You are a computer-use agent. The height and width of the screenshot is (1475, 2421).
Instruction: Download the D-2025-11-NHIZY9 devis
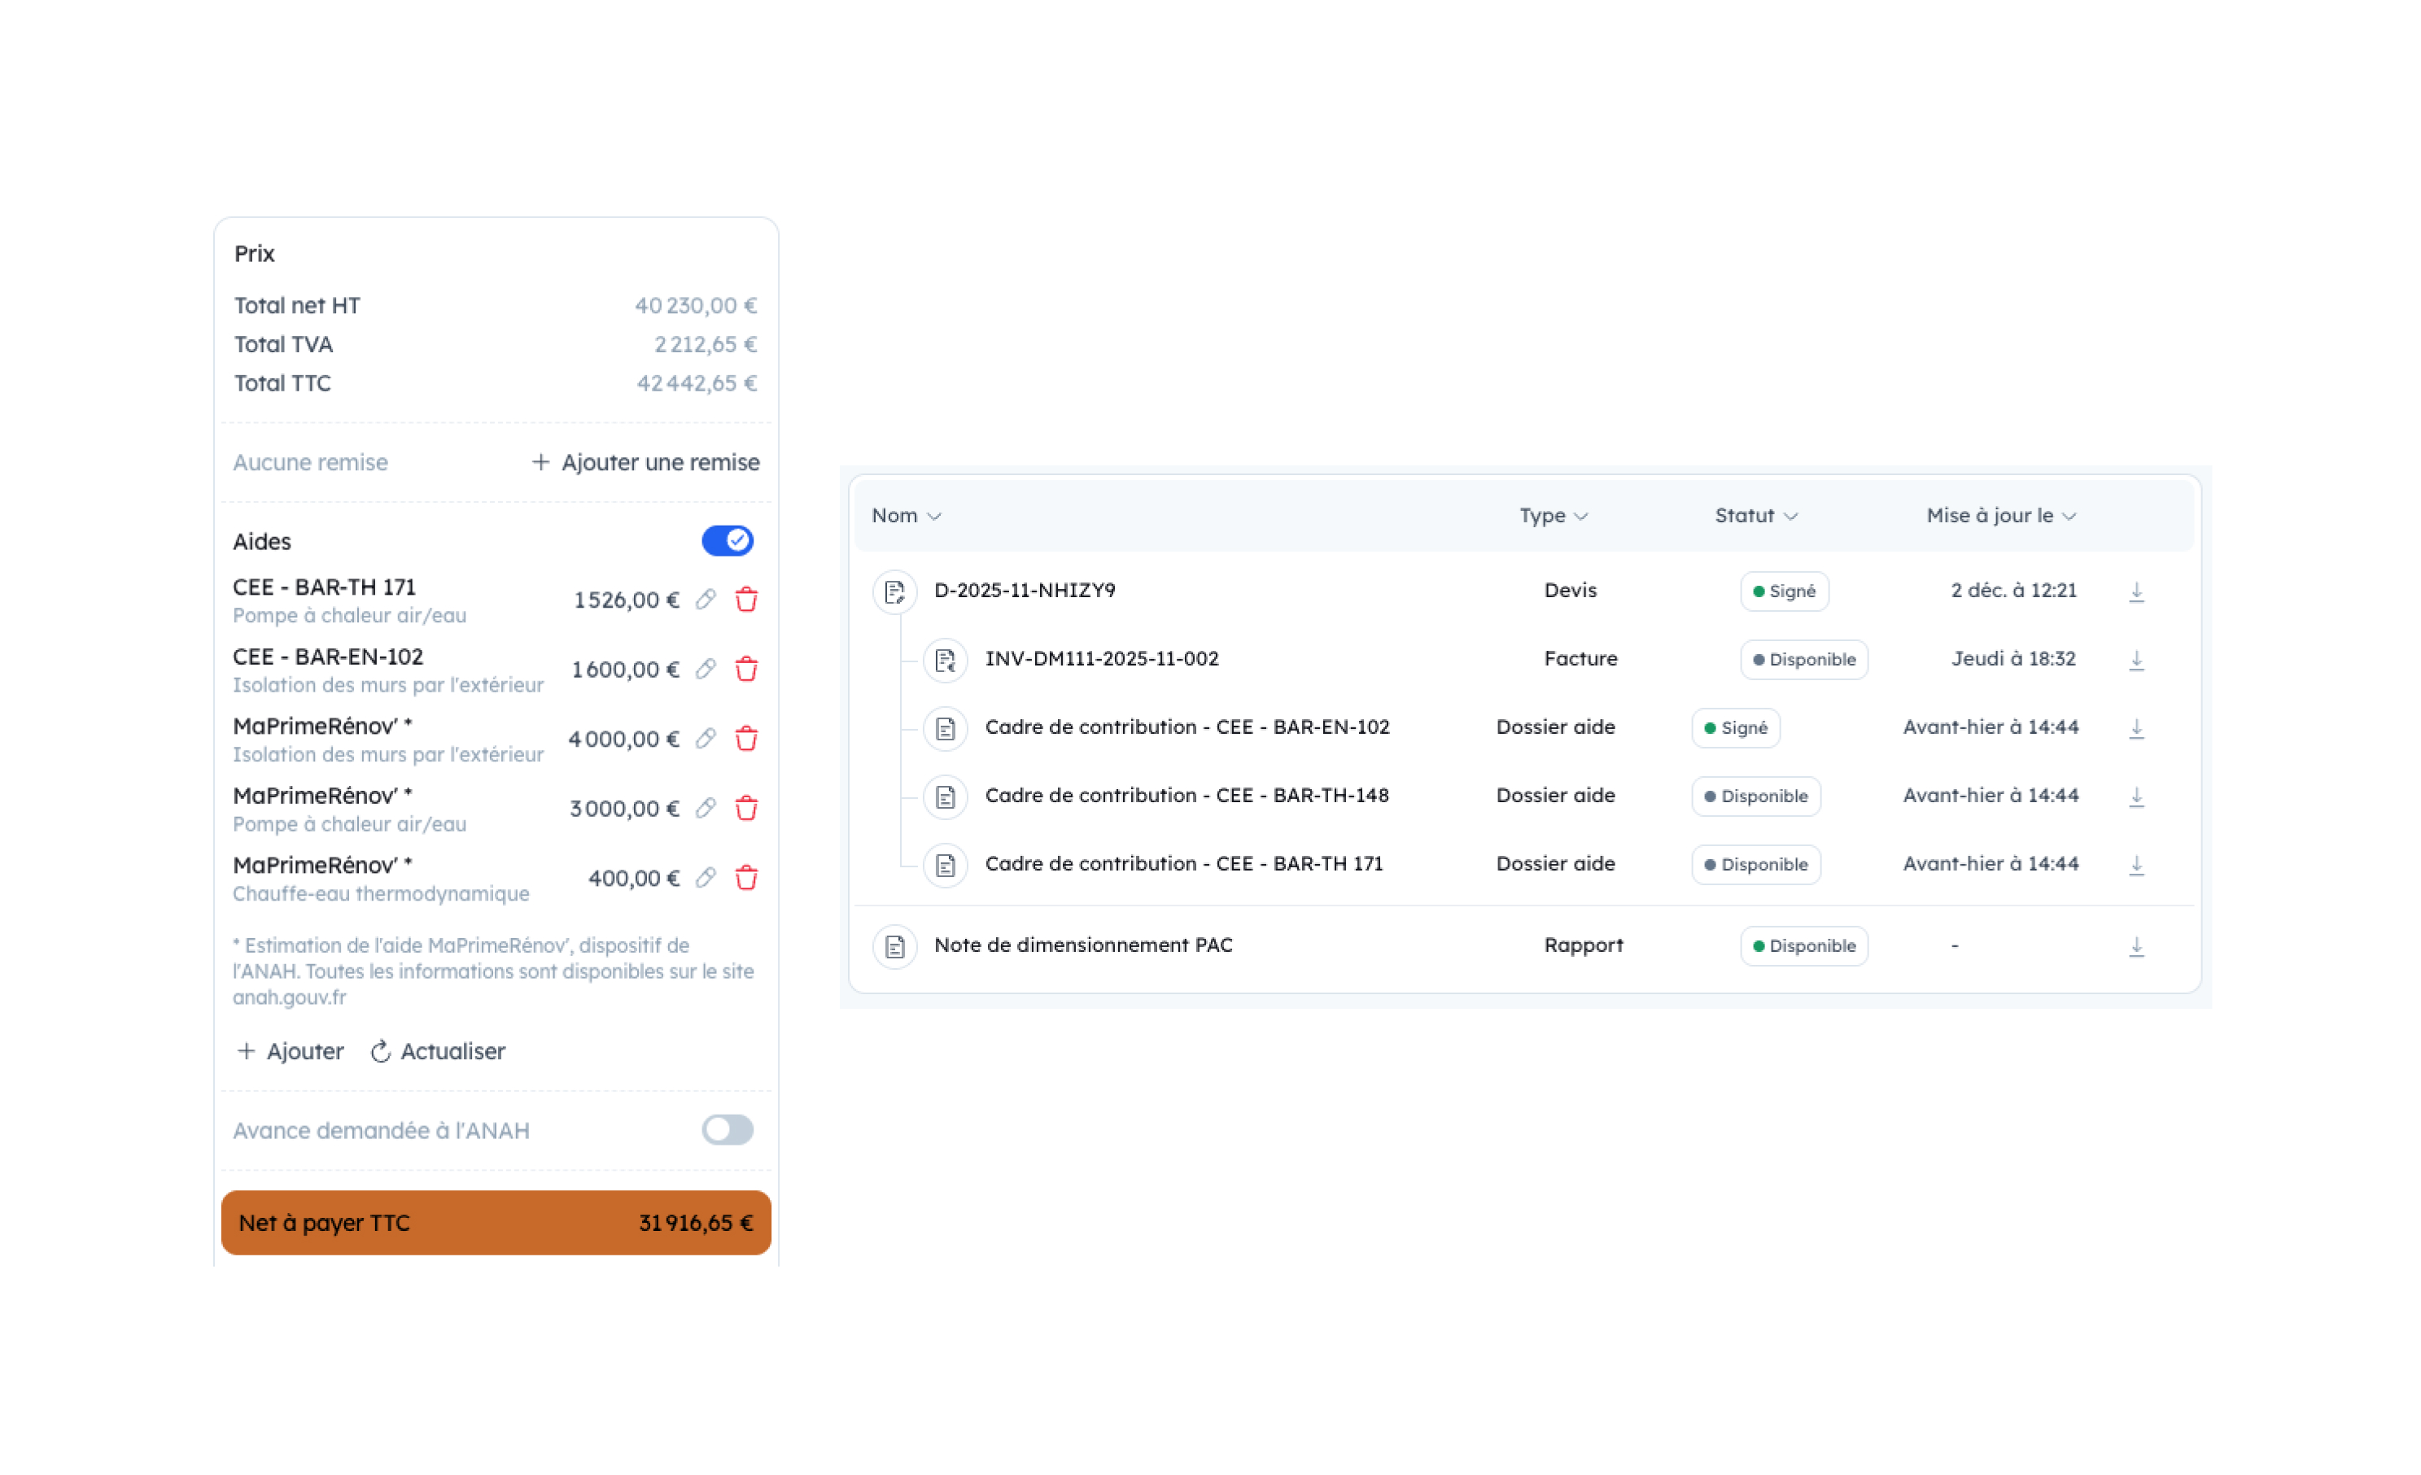coord(2137,590)
